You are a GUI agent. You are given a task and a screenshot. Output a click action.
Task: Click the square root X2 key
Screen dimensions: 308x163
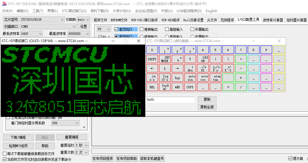pos(203,68)
